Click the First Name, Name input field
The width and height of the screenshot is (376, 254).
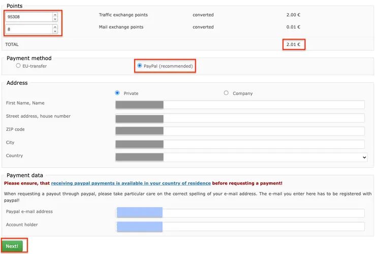coord(240,105)
